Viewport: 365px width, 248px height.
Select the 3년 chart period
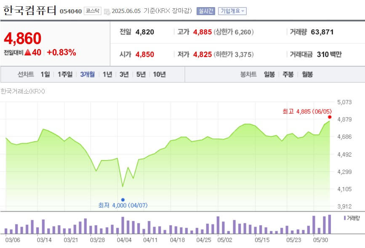coord(124,74)
